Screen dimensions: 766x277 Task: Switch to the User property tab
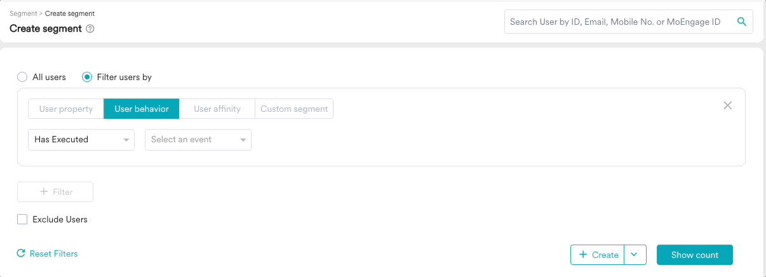click(66, 109)
